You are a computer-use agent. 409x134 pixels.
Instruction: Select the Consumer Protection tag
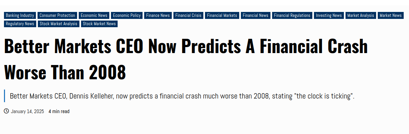coord(57,16)
